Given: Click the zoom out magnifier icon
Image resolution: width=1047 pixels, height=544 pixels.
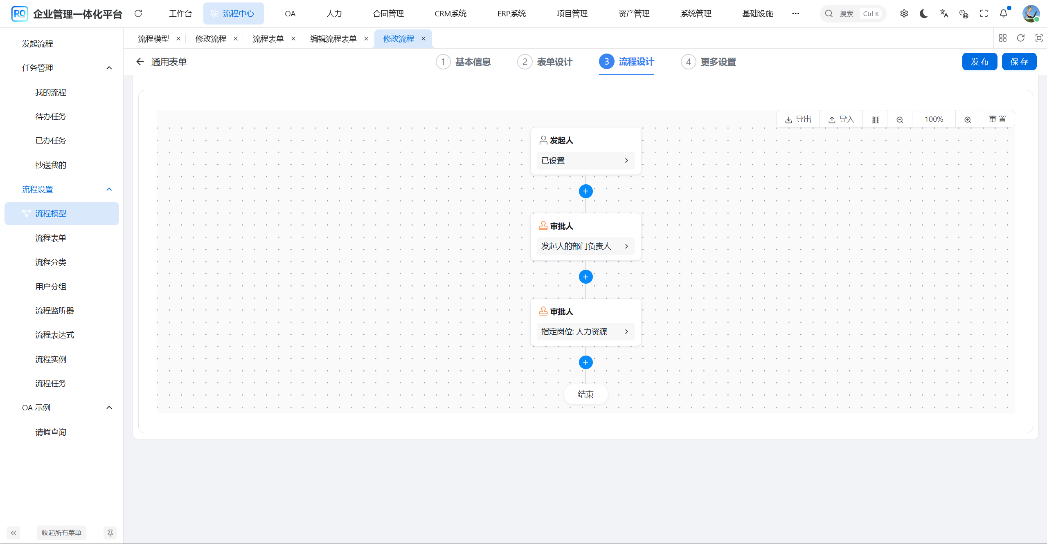Looking at the screenshot, I should (x=899, y=120).
